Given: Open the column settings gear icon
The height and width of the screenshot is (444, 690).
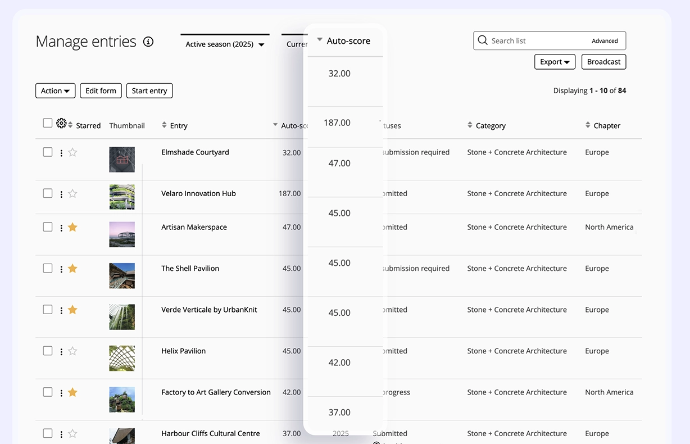Looking at the screenshot, I should point(61,123).
